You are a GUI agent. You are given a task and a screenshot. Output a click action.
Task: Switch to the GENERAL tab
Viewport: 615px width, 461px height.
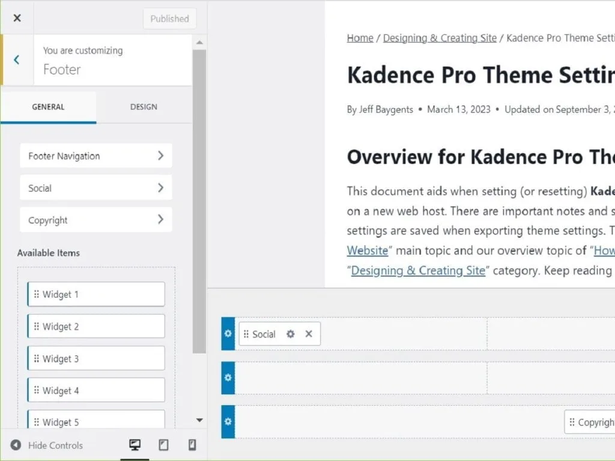pyautogui.click(x=48, y=107)
